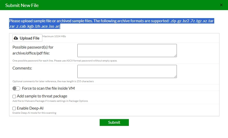
Task: Click 'Enable Deep-AI mode for this scanning' hint
Action: tap(34, 113)
